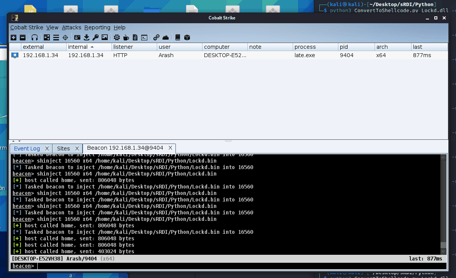Sort by the user column header
This screenshot has height=278, width=456.
[x=180, y=47]
